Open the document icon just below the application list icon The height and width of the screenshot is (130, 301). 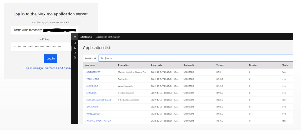click(75, 53)
